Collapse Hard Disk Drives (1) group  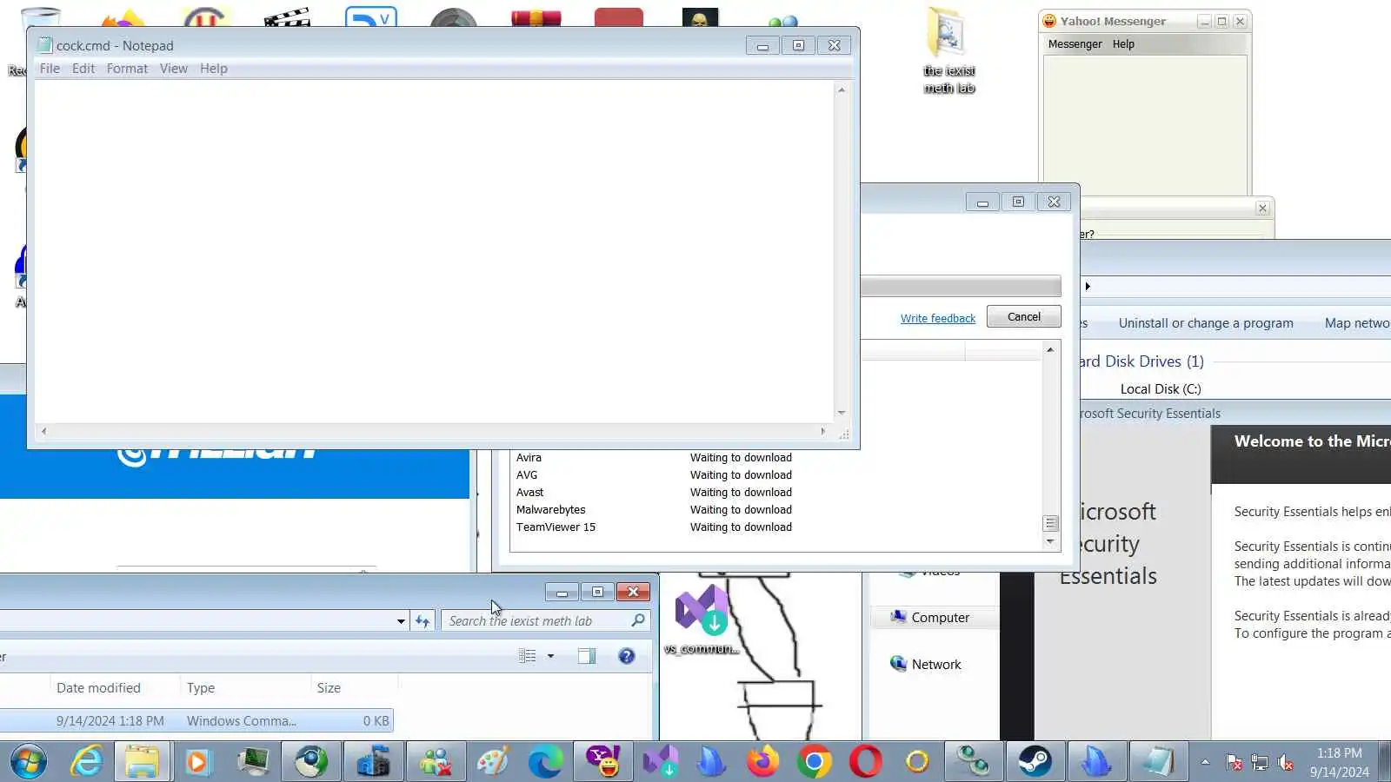pos(1141,361)
